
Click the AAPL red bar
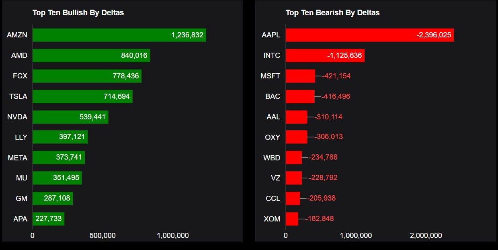[369, 35]
